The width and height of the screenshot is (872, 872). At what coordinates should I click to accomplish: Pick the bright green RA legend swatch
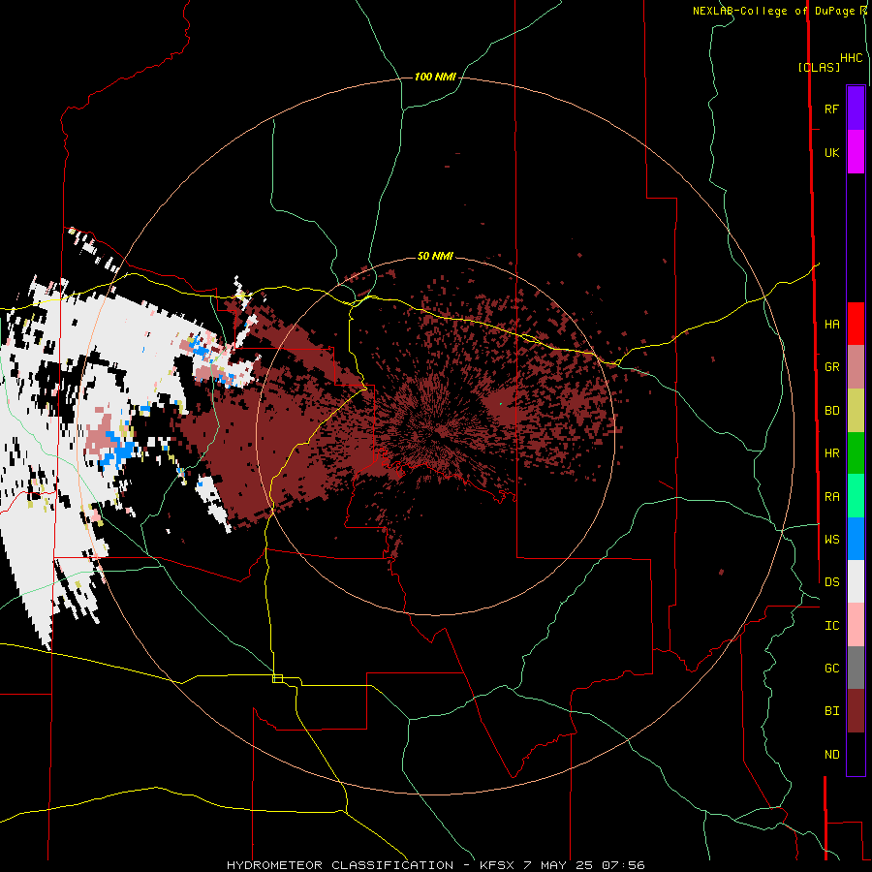pos(856,496)
